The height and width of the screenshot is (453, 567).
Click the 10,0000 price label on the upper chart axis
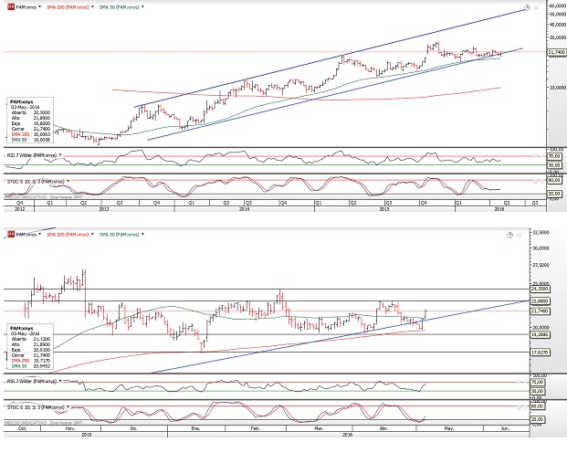coord(557,88)
